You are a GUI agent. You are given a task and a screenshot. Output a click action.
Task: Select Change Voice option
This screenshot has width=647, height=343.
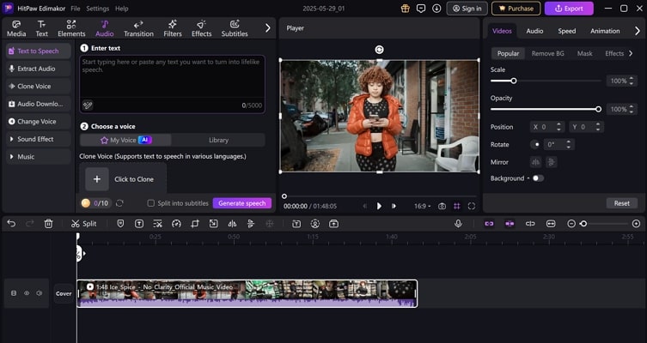click(x=39, y=122)
